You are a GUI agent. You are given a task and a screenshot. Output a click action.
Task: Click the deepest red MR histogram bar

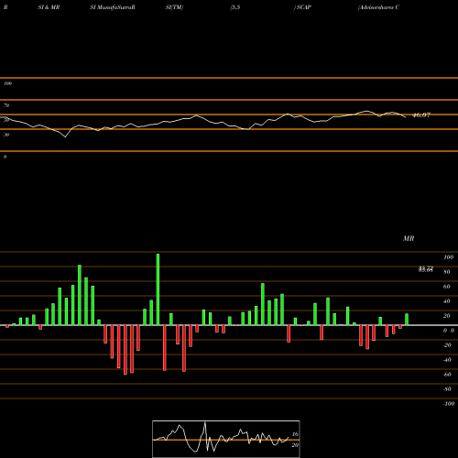pyautogui.click(x=125, y=350)
